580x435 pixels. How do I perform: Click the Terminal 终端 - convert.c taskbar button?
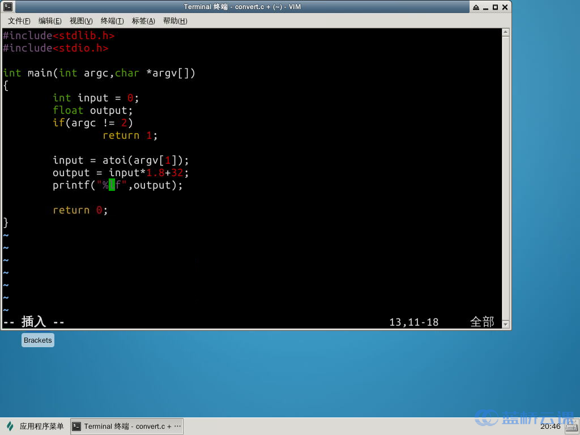pos(126,427)
